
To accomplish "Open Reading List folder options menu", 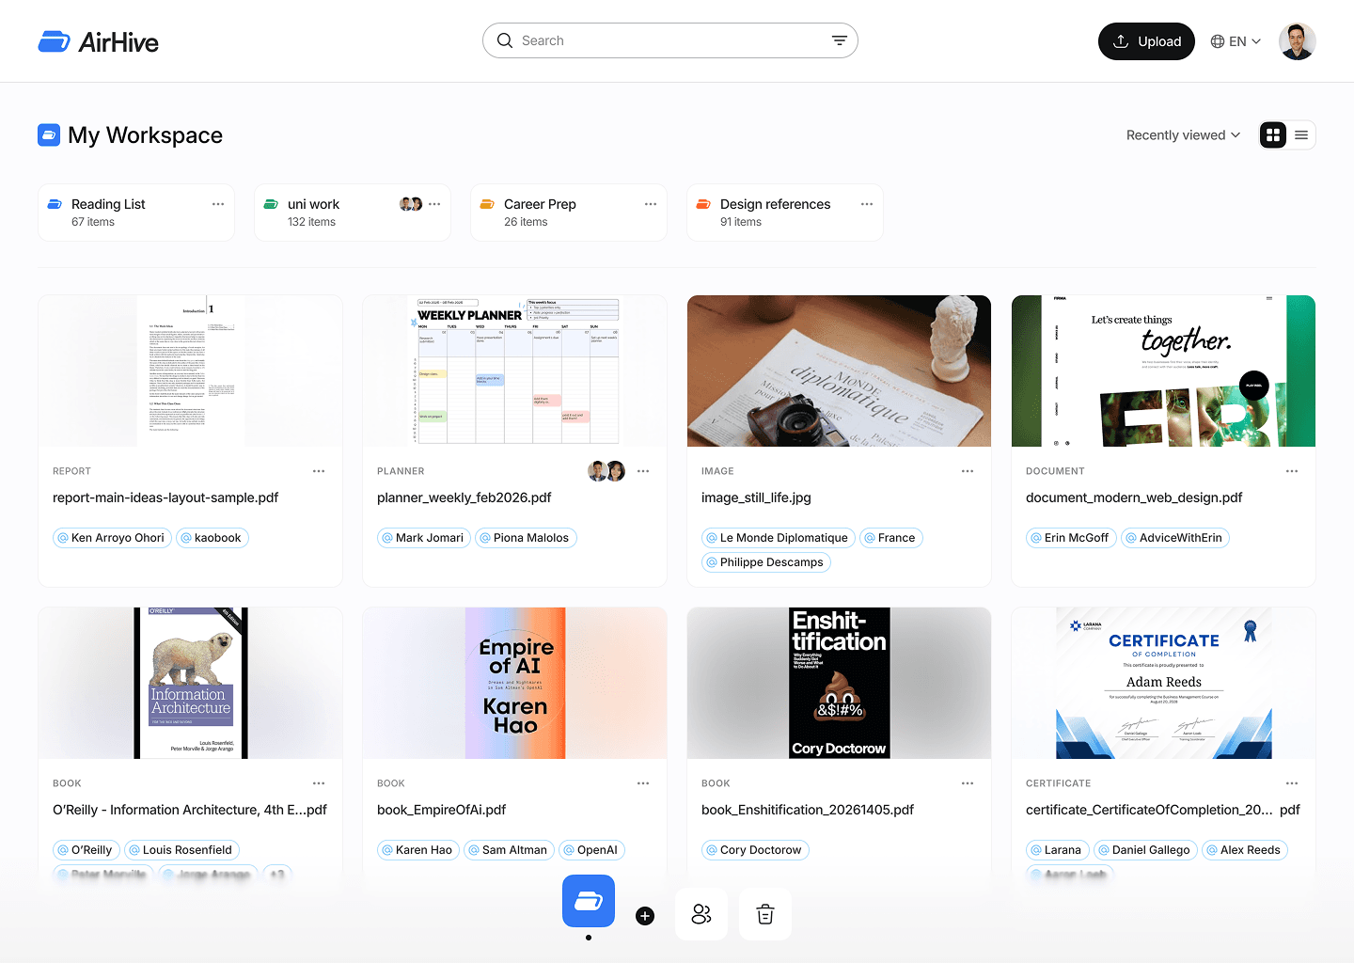I will tap(218, 204).
